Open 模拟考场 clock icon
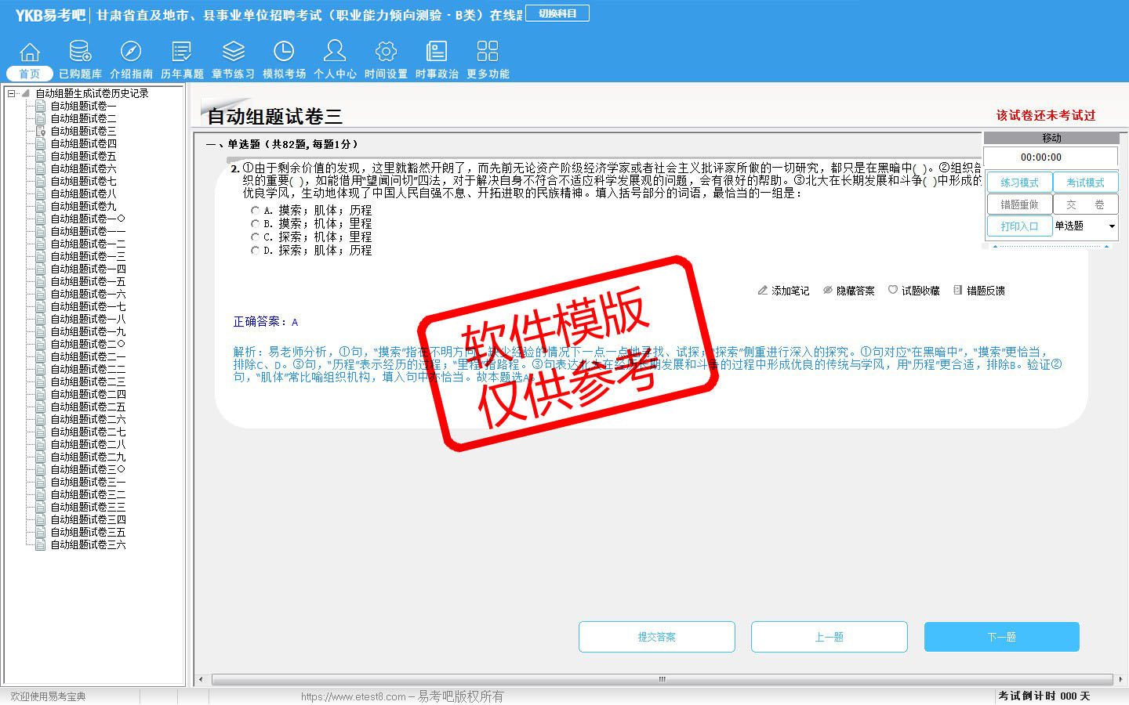Image resolution: width=1129 pixels, height=705 pixels. (x=284, y=52)
